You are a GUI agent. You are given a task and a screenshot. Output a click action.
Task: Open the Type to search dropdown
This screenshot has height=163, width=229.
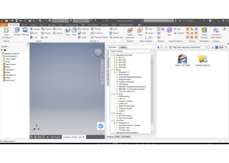[x=149, y=51]
